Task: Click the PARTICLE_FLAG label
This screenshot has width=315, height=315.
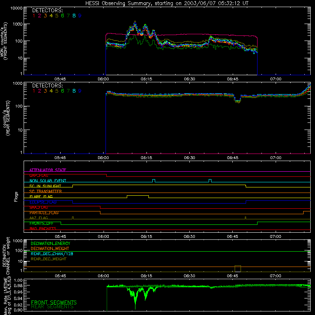Action: (x=44, y=213)
